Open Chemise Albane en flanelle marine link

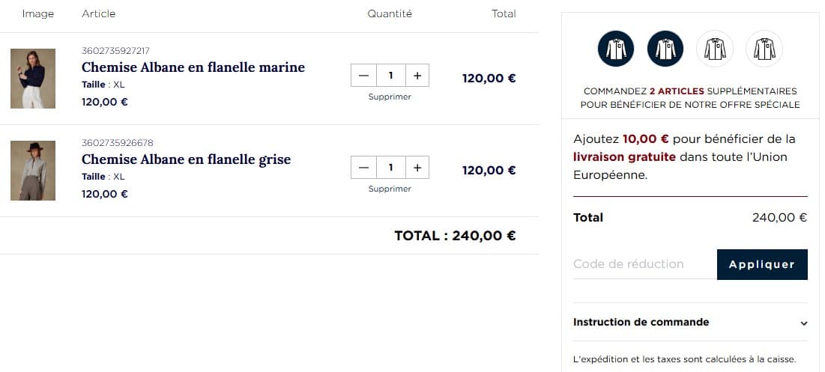[193, 67]
